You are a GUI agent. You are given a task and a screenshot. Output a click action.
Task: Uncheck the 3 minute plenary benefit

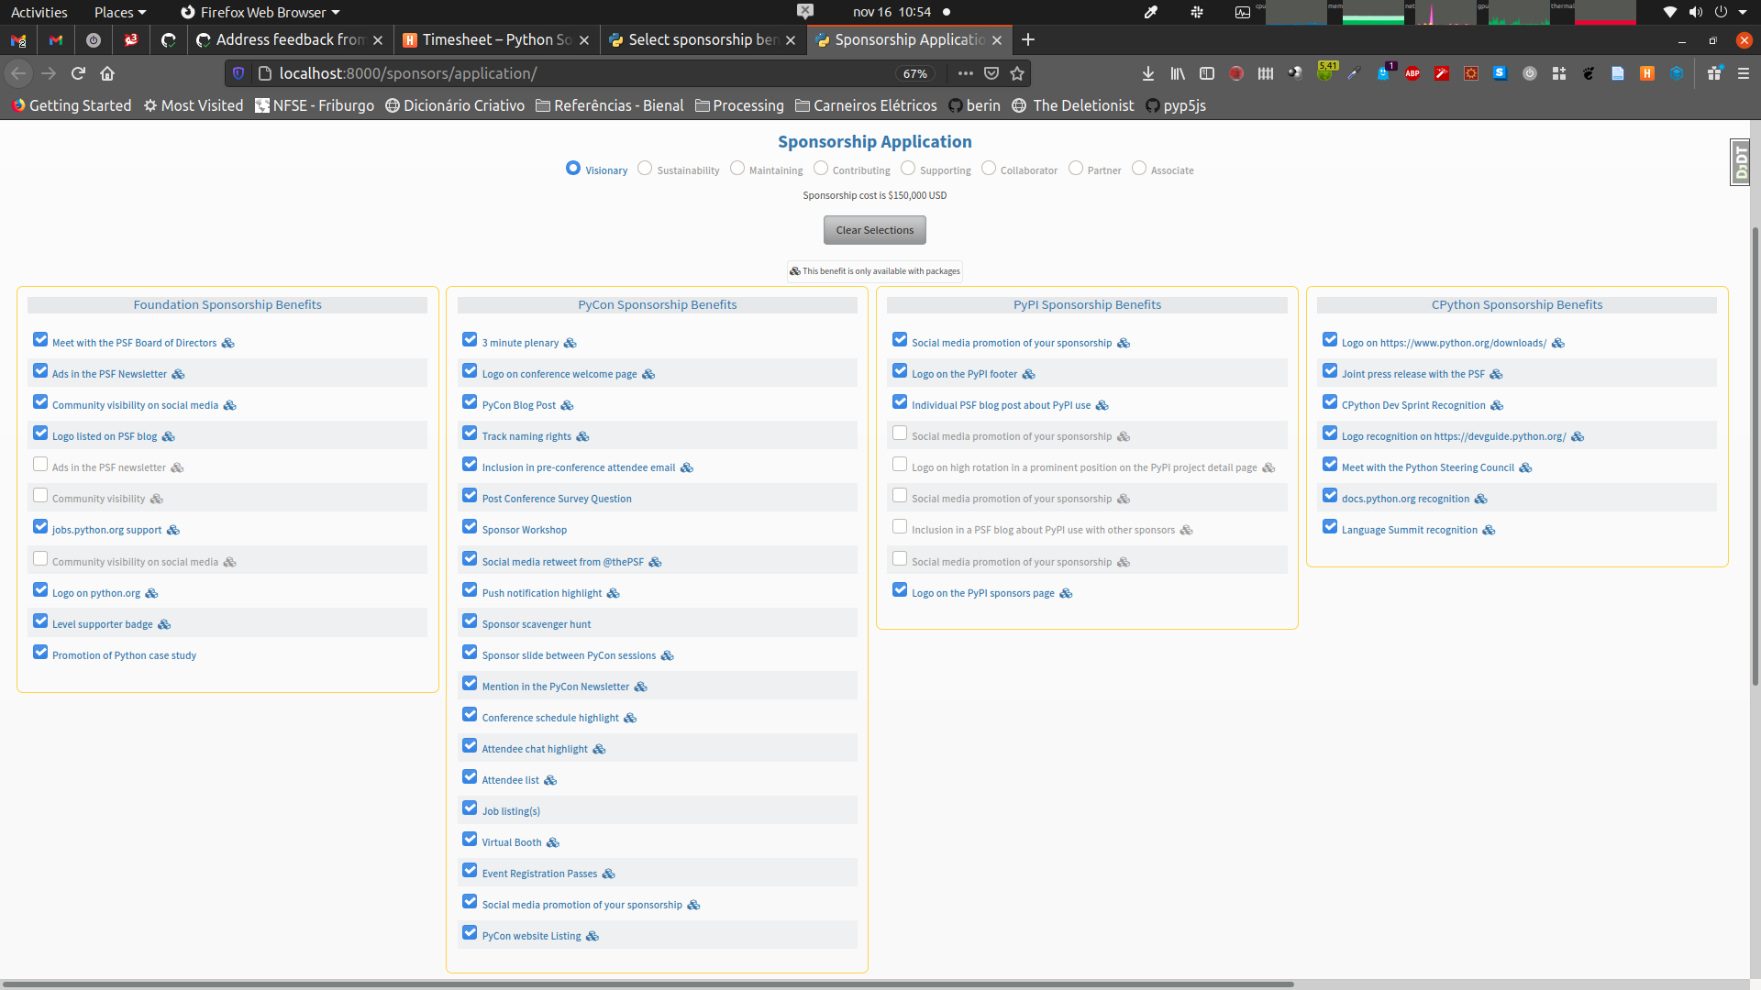(470, 340)
